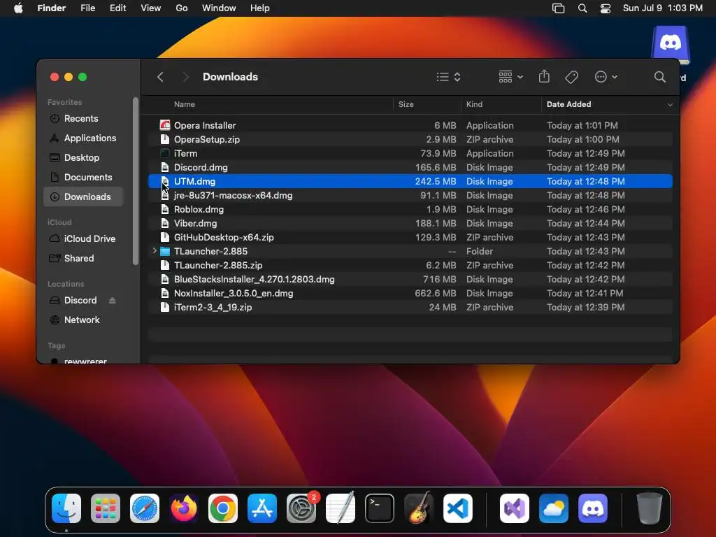Launch Firefox from the Dock
The width and height of the screenshot is (716, 537).
tap(184, 508)
